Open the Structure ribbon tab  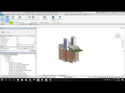[13, 15]
